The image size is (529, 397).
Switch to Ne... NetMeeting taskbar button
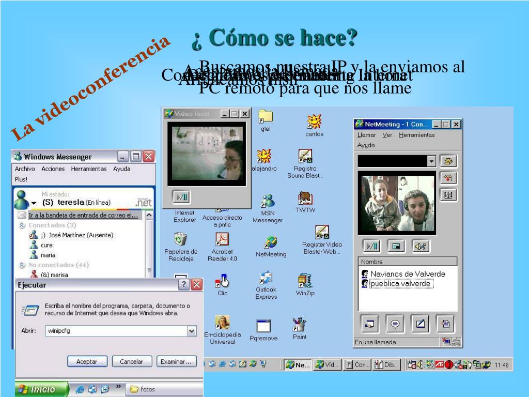[x=298, y=364]
